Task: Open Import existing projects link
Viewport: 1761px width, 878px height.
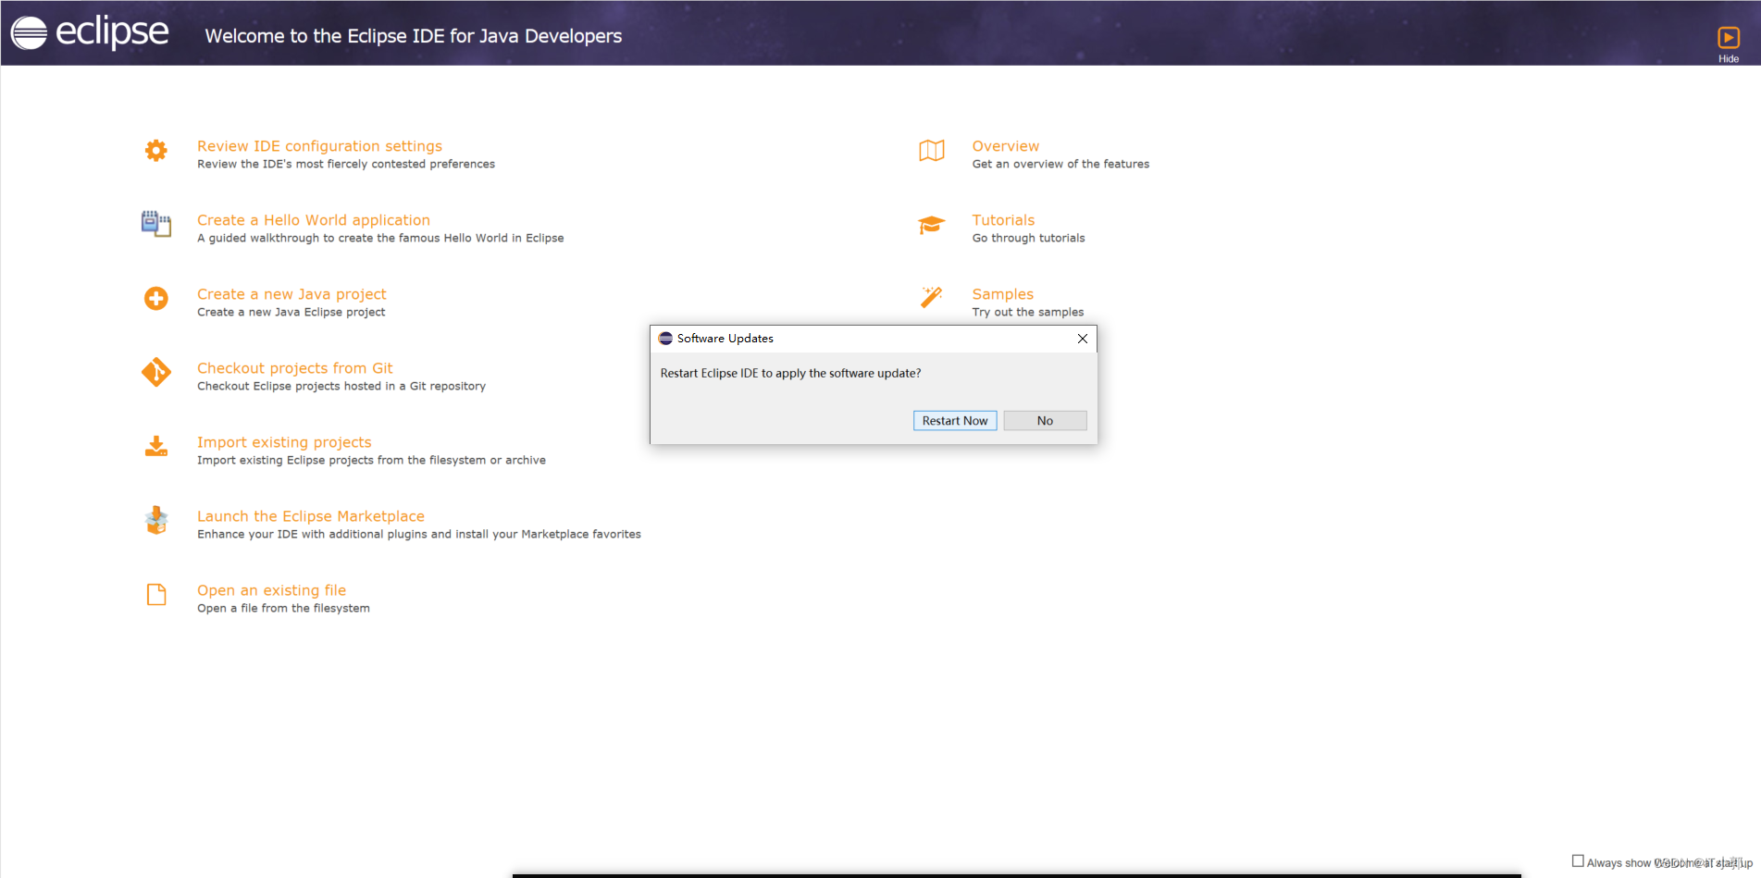Action: (x=284, y=442)
